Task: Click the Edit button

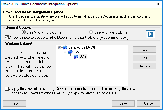Action: (x=144, y=58)
